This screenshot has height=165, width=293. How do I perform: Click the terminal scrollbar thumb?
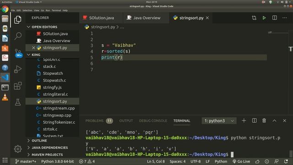click(x=291, y=154)
